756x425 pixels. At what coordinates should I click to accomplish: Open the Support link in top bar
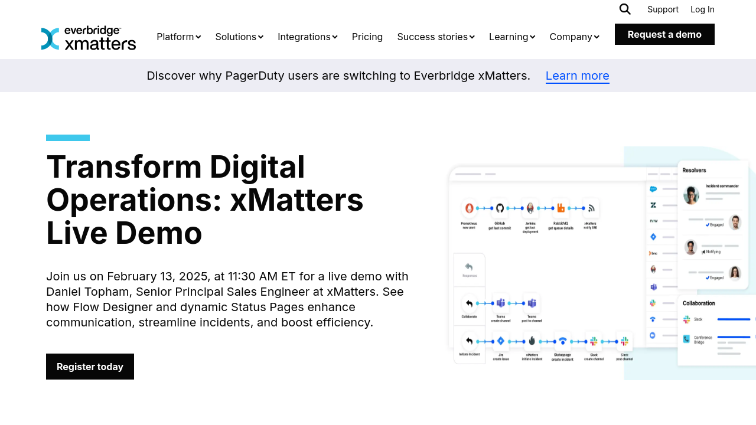(663, 9)
